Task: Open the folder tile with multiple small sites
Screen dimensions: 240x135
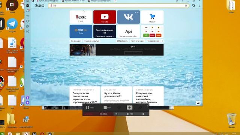Action: [152, 31]
